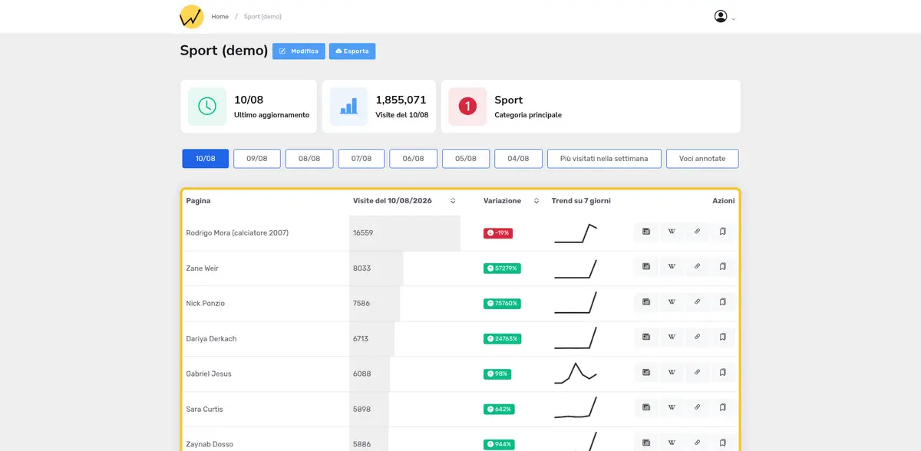The height and width of the screenshot is (451, 921).
Task: Click the 24763% variation badge
Action: [502, 338]
